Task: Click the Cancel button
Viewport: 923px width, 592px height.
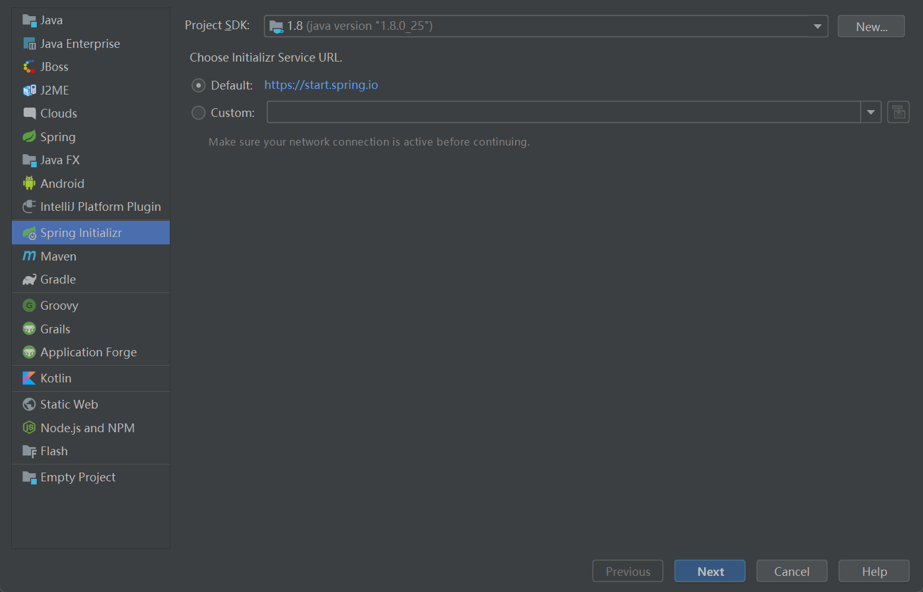Action: 792,571
